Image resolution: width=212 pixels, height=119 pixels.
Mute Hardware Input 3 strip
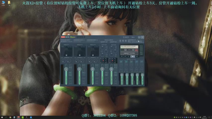[x=97, y=83]
